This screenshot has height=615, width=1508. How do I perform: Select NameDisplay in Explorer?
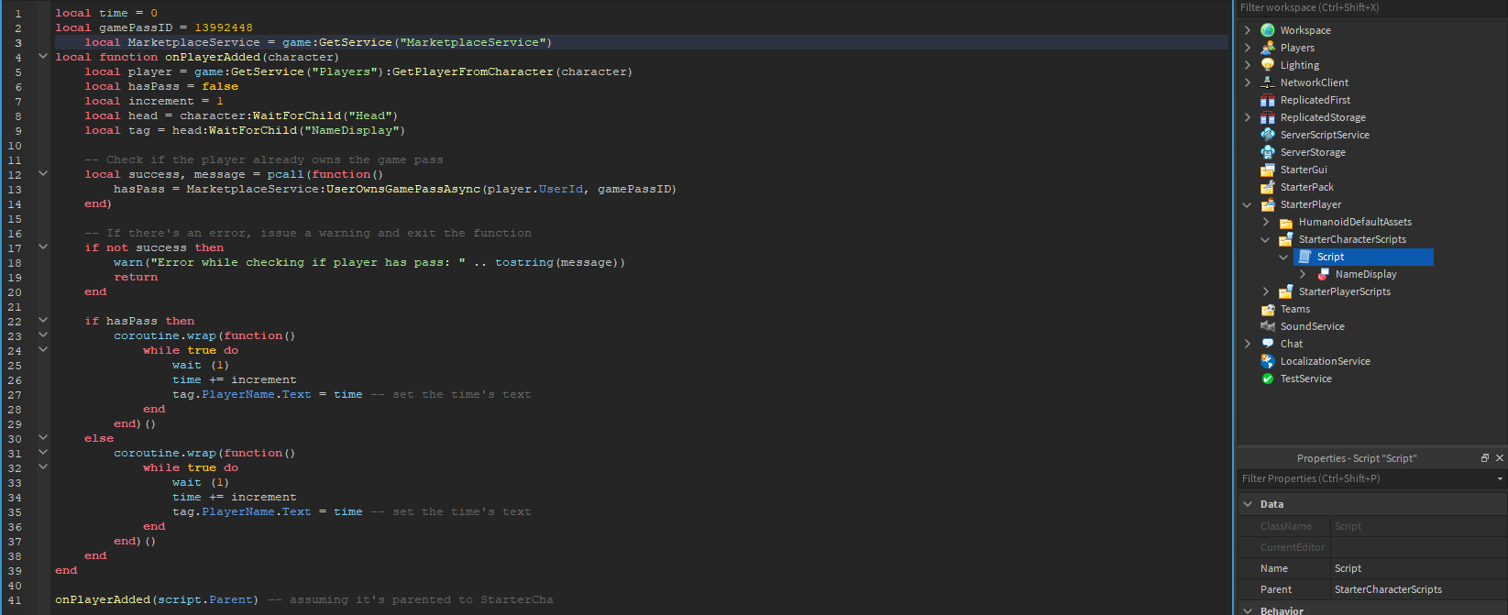(x=1366, y=274)
